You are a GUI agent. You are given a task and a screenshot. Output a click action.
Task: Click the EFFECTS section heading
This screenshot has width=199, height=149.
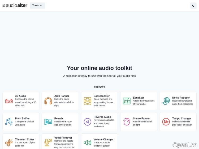(x=99, y=87)
